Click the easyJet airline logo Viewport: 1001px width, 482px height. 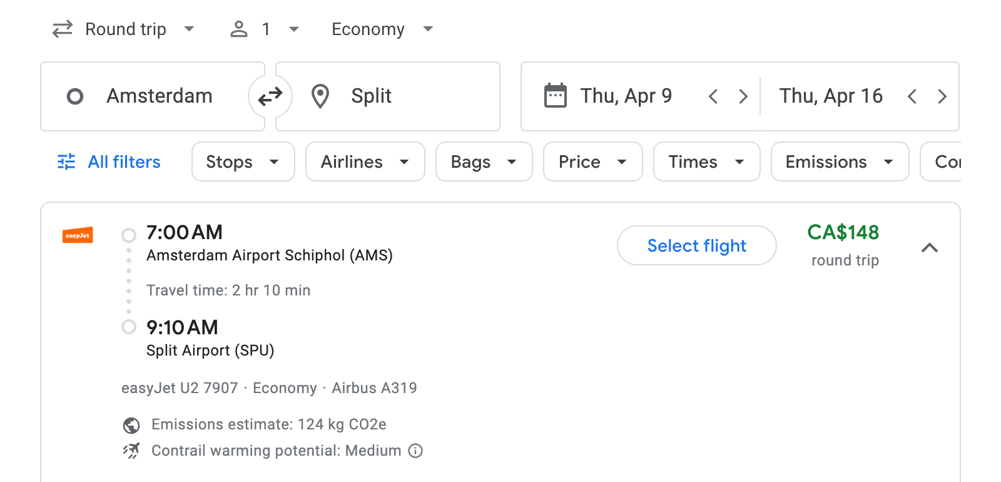(x=78, y=235)
